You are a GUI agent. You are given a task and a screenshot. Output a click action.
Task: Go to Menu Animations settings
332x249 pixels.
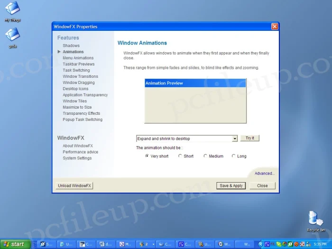click(78, 58)
